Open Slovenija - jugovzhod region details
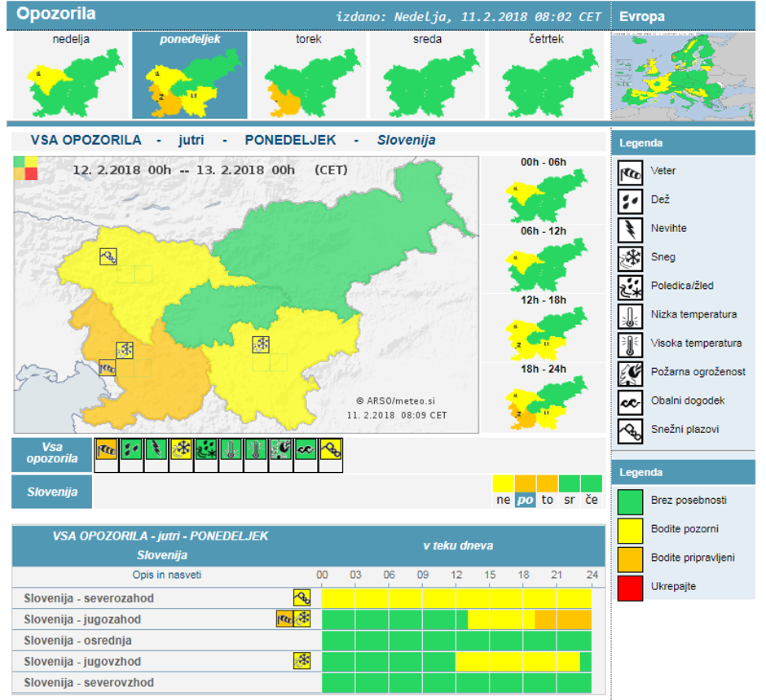The image size is (766, 700). click(82, 662)
